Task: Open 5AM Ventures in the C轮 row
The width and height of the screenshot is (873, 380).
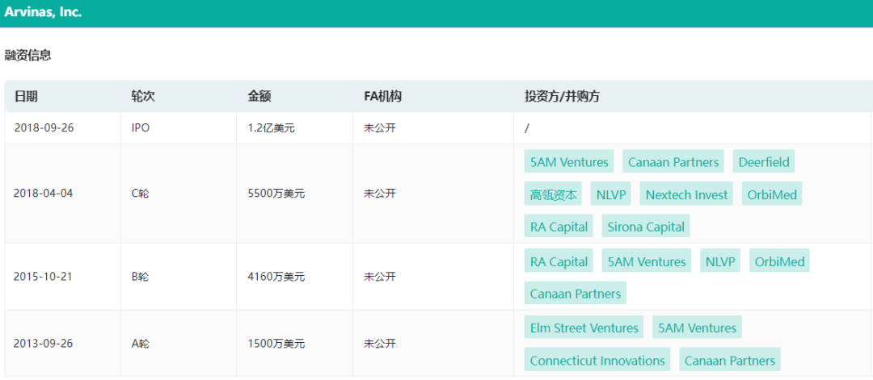Action: click(x=568, y=162)
